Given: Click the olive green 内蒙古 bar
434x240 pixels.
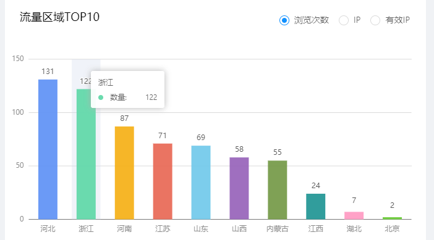Looking at the screenshot, I should pos(278,190).
